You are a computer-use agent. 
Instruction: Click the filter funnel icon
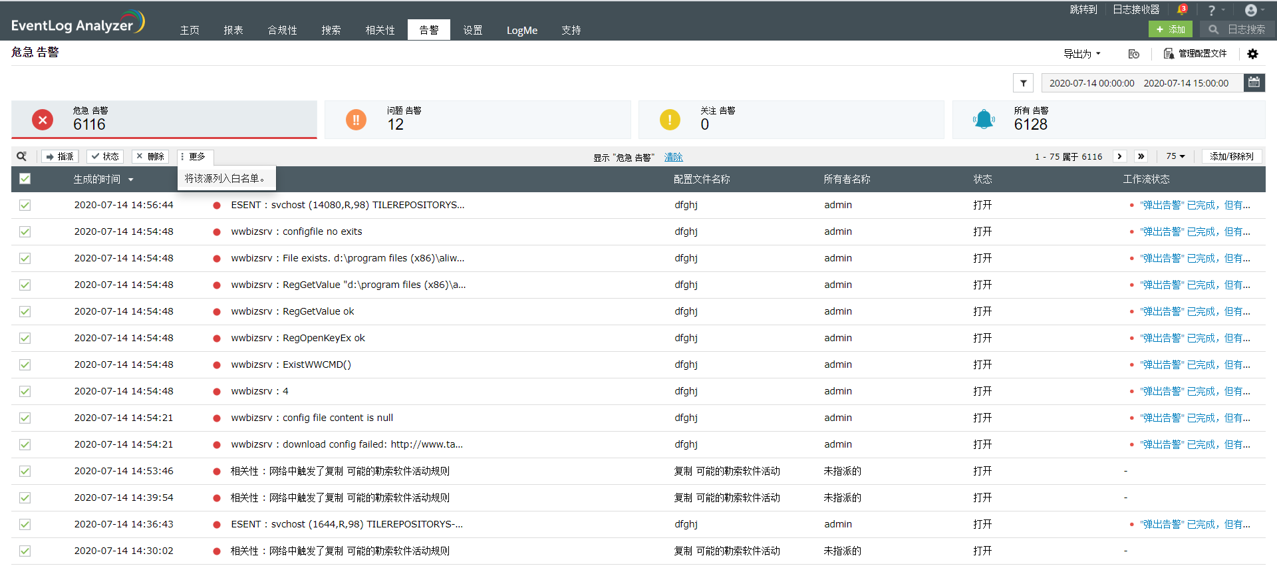point(1023,83)
